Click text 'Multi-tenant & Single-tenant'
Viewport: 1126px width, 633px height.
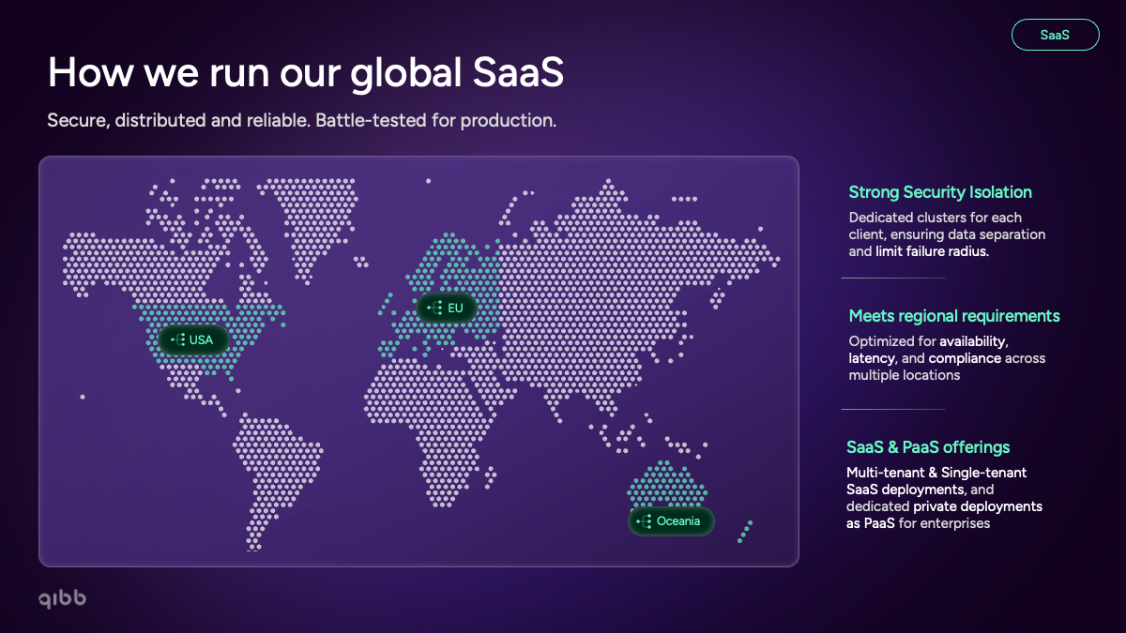pos(936,473)
